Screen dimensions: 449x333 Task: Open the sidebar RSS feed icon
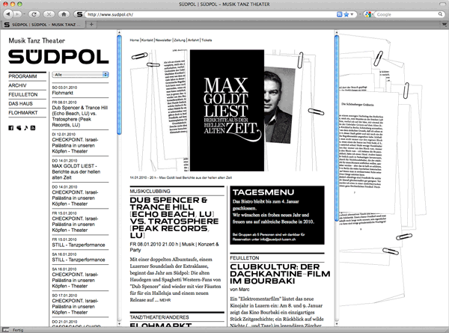[33, 128]
